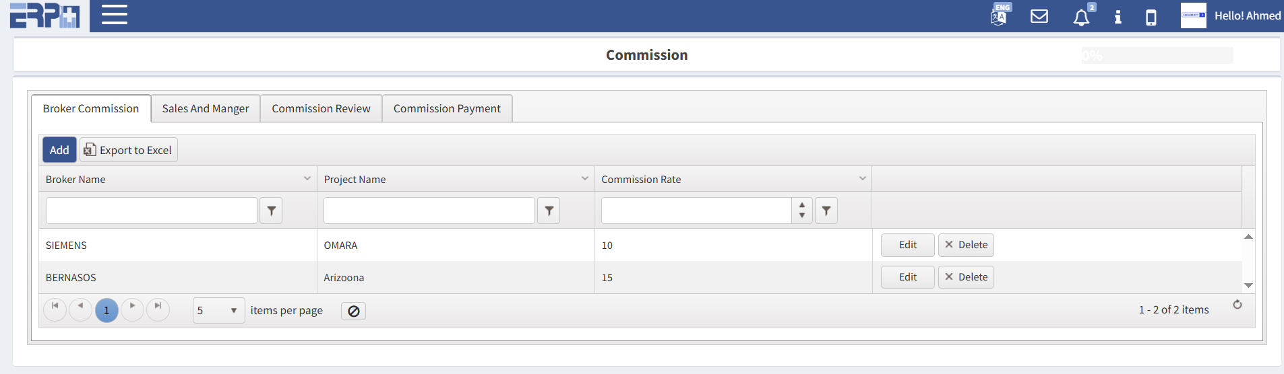The width and height of the screenshot is (1284, 374).
Task: Click the Add button
Action: 59,150
